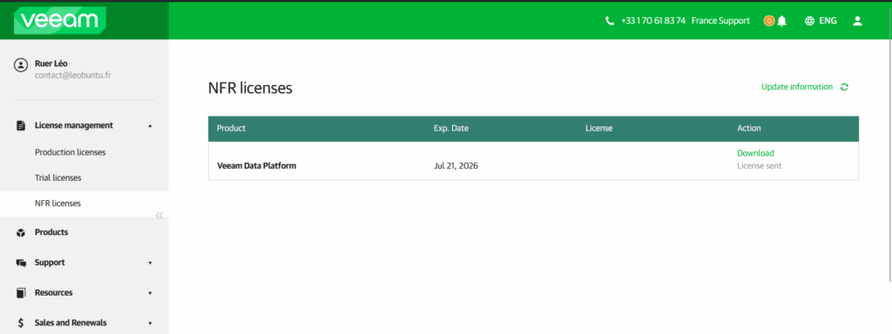This screenshot has width=892, height=334.
Task: Click License management menu label
Action: 74,125
